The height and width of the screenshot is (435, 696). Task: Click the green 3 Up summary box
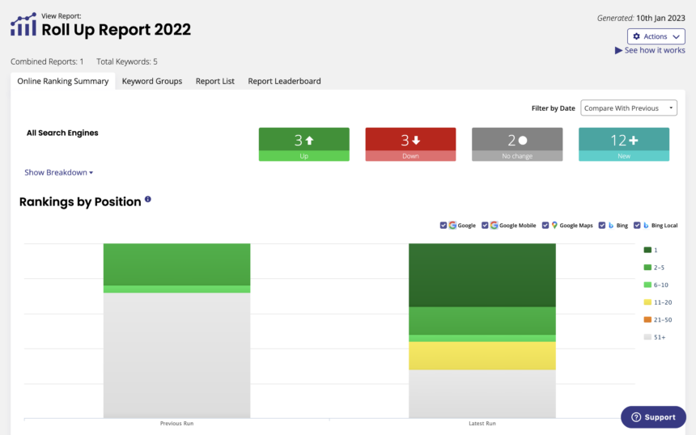pos(303,144)
